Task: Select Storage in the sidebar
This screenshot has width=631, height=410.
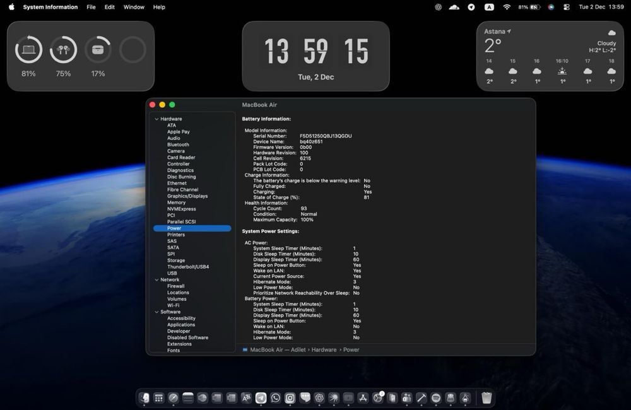Action: click(176, 261)
